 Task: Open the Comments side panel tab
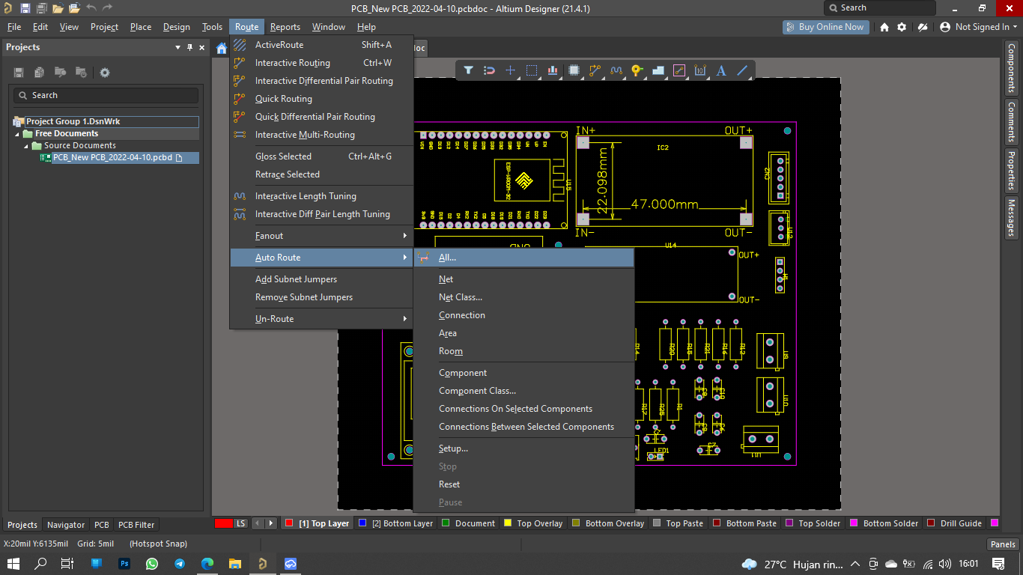pos(1011,121)
